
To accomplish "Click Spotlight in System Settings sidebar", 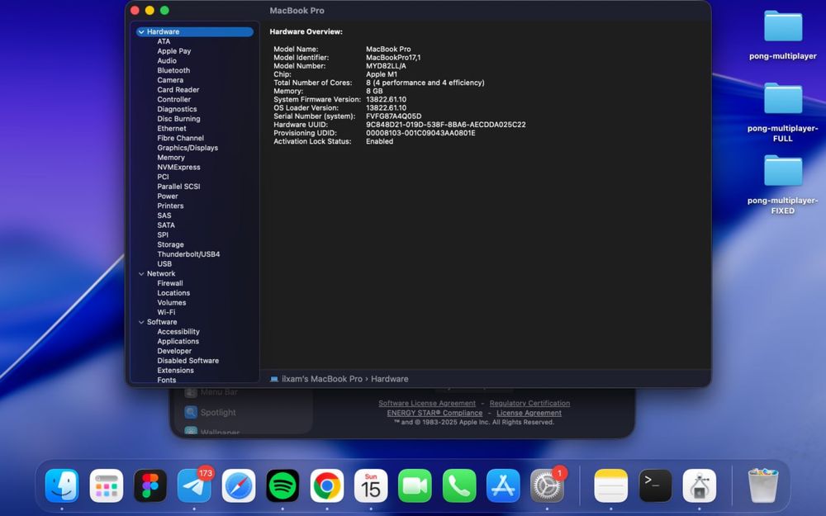I will (218, 412).
